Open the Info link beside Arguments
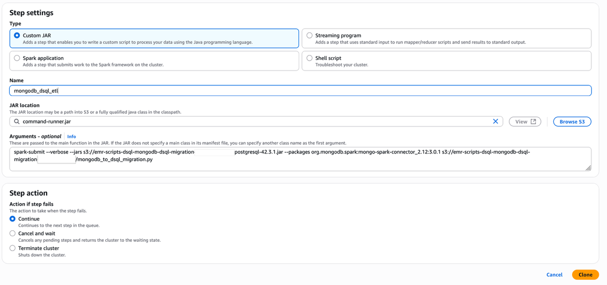The height and width of the screenshot is (285, 607). (71, 136)
